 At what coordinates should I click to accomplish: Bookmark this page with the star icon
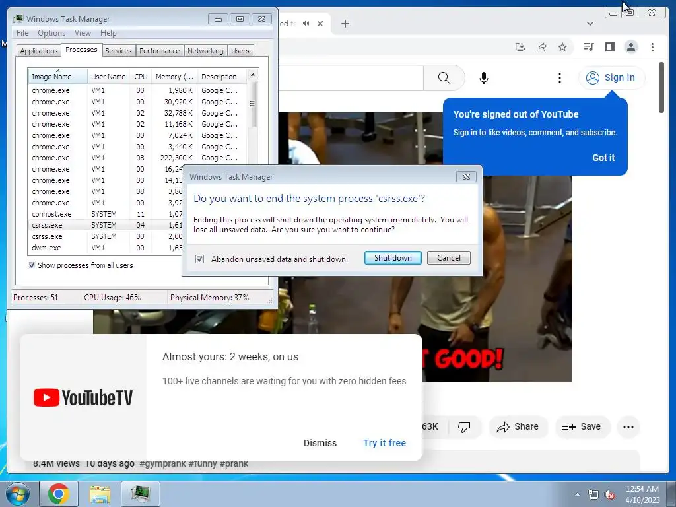(x=562, y=47)
